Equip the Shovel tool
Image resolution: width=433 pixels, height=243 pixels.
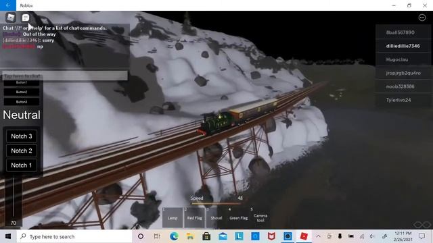pyautogui.click(x=216, y=217)
